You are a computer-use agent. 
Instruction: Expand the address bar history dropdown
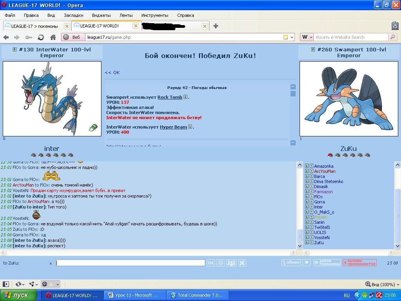292,37
